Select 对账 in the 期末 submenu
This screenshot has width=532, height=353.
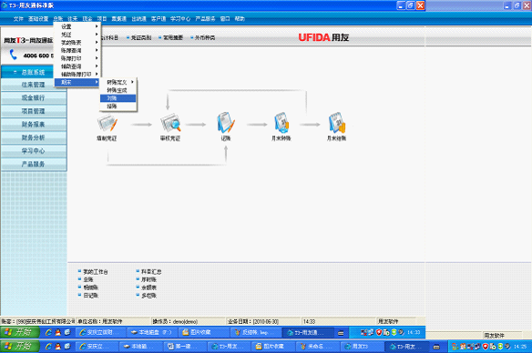pyautogui.click(x=118, y=98)
